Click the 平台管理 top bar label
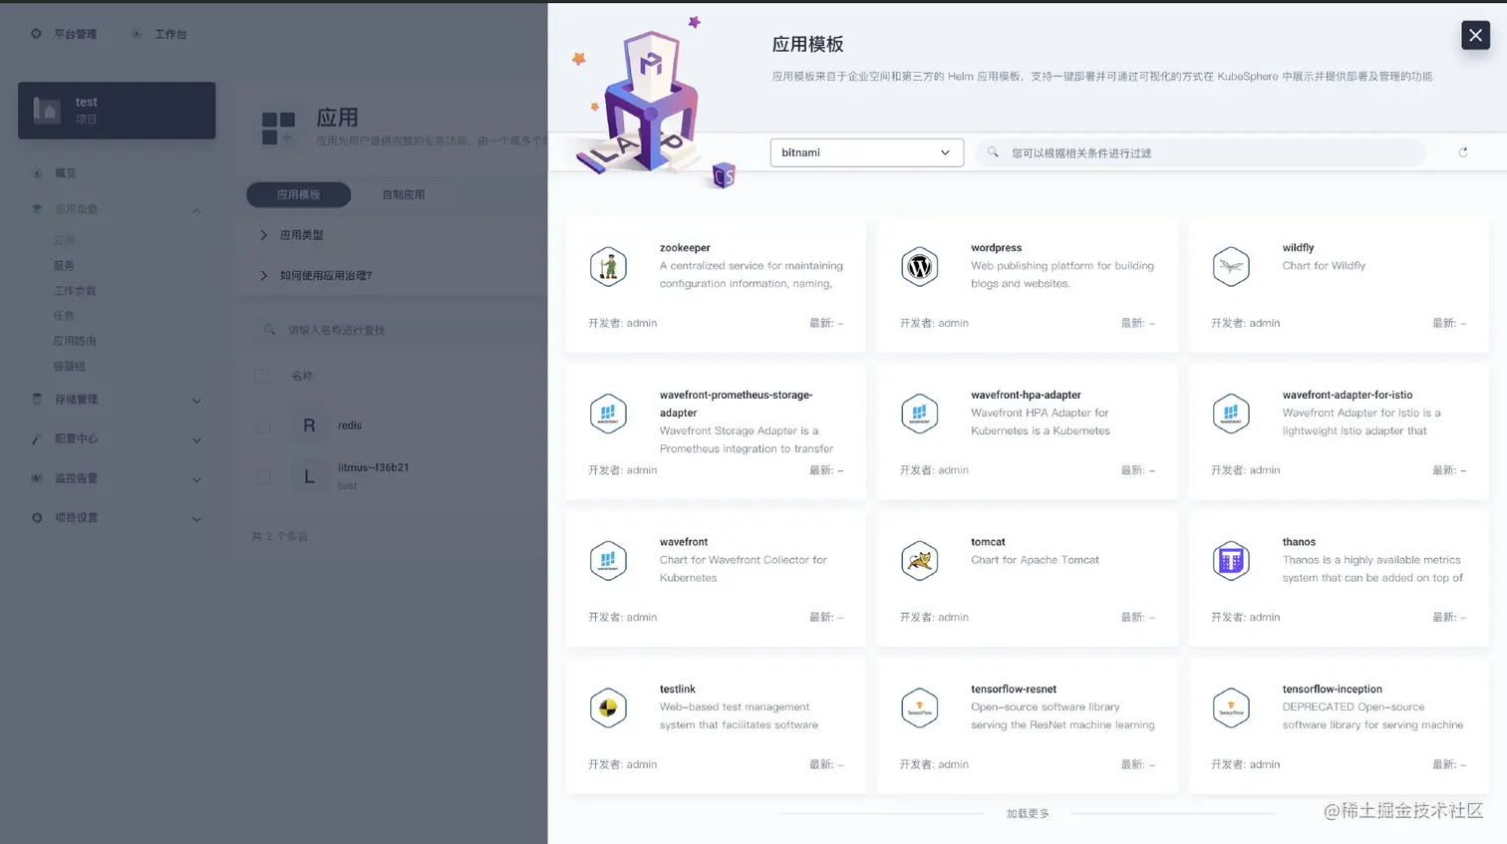Screen dimensions: 1507x844 click(x=76, y=34)
